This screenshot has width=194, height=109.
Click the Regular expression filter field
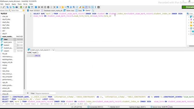coord(45,93)
